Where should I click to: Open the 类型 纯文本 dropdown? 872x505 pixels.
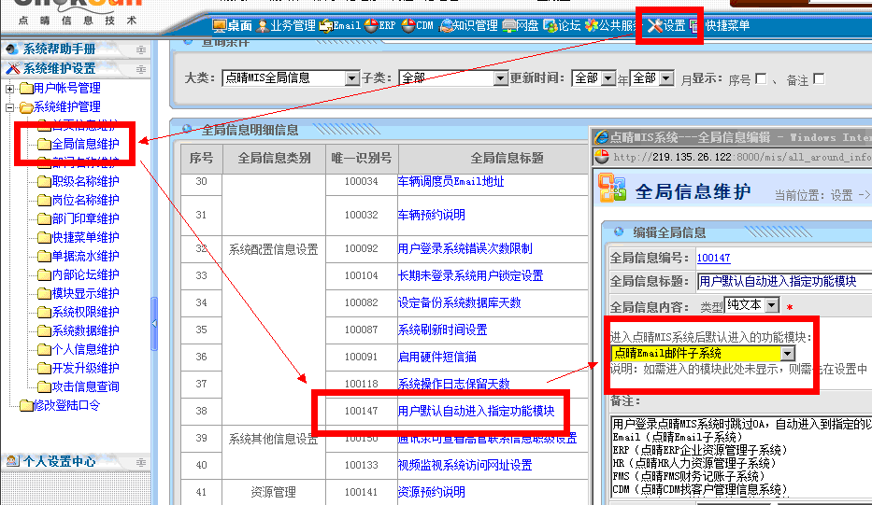(771, 305)
